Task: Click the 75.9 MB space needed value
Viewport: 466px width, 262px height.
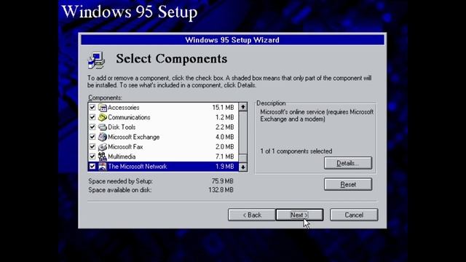Action: tap(223, 181)
